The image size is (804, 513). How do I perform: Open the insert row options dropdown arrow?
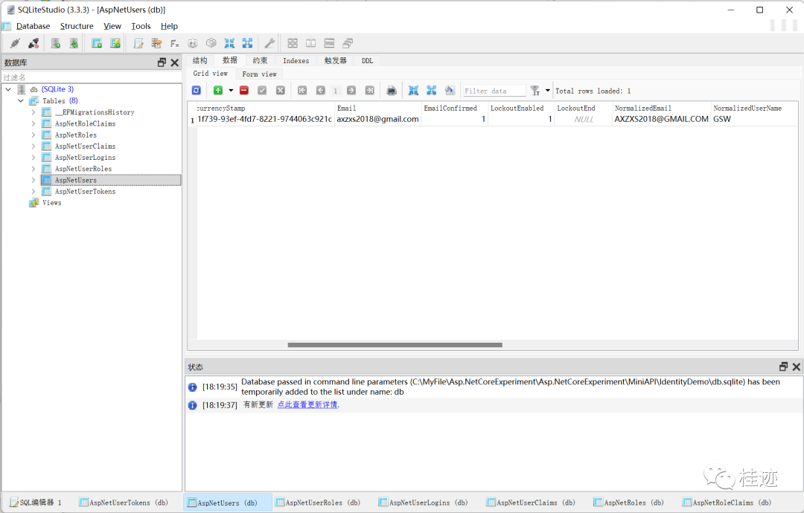[231, 91]
